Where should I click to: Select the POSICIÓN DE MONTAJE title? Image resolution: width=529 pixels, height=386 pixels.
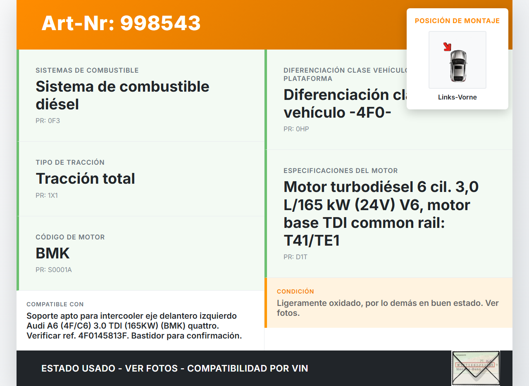coord(457,21)
